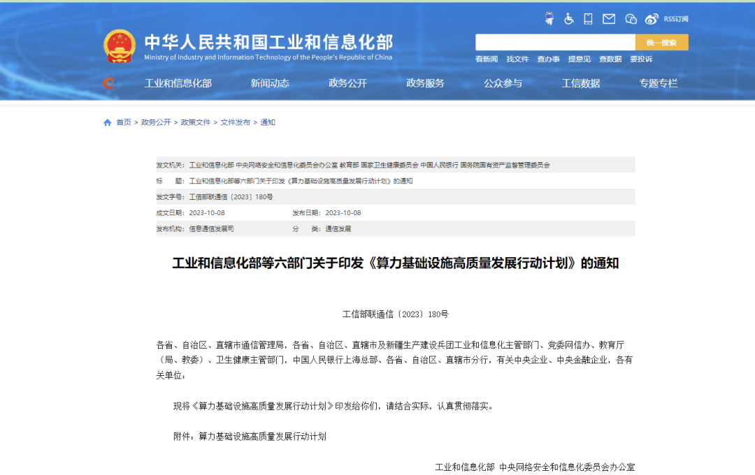Click the 找文件 quick link
The width and height of the screenshot is (755, 475).
click(x=517, y=59)
